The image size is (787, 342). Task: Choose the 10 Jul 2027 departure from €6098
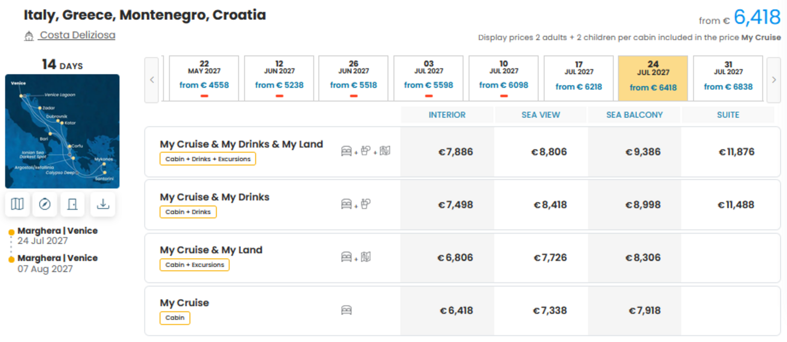tap(504, 78)
